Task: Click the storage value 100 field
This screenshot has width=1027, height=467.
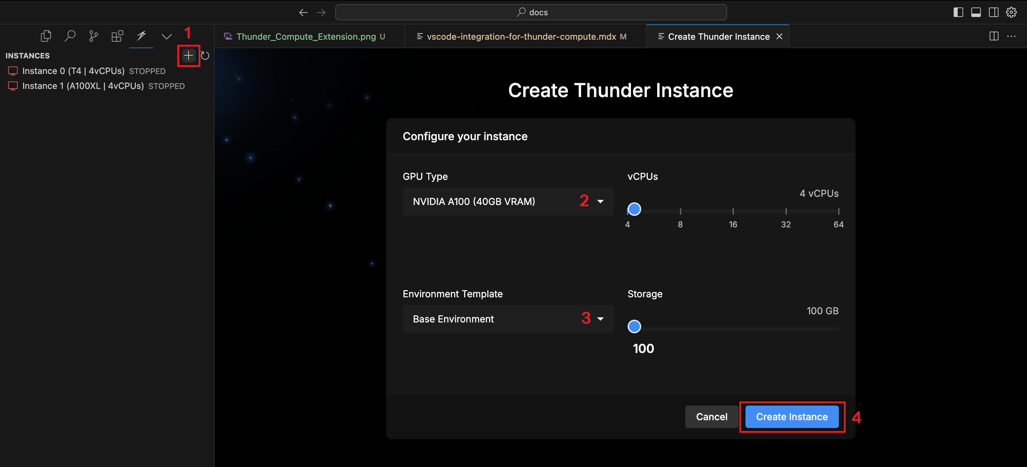Action: click(x=644, y=349)
